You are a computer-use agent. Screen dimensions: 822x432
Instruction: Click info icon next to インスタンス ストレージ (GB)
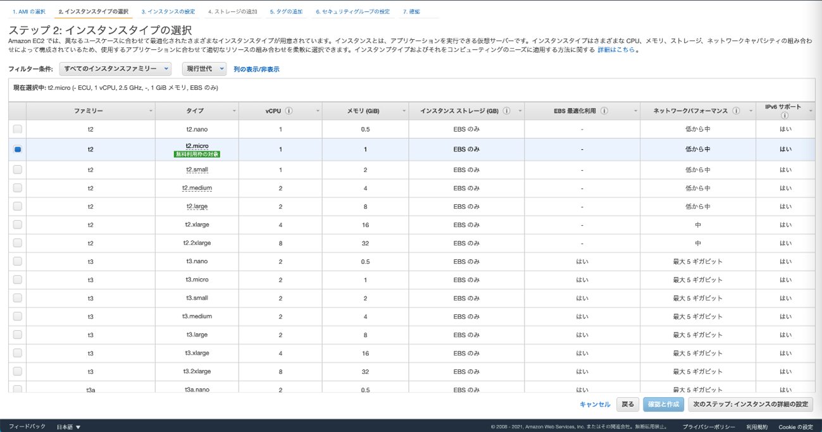[x=506, y=111]
